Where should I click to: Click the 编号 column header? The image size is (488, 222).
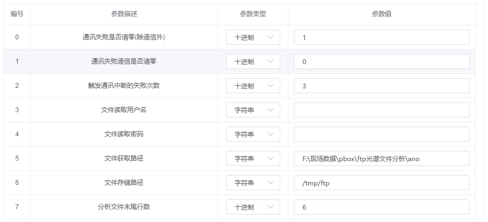[17, 14]
